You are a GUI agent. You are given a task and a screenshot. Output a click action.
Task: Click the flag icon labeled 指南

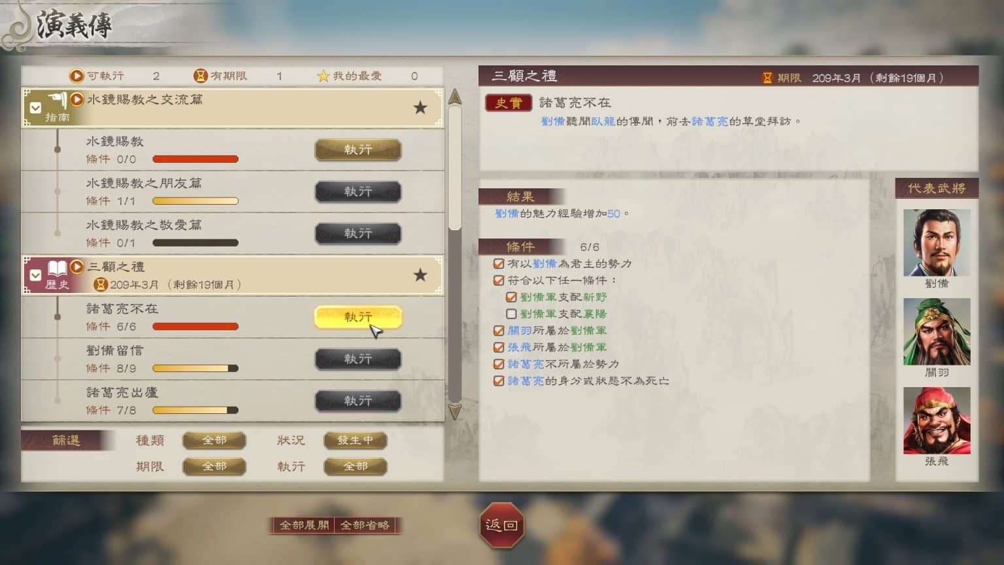[x=57, y=101]
